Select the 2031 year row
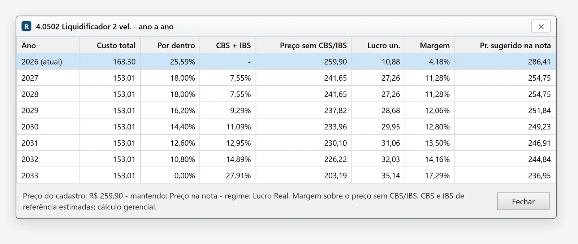The height and width of the screenshot is (244, 578). (x=286, y=143)
